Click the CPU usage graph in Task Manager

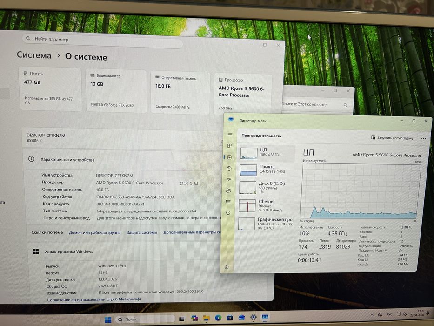pyautogui.click(x=361, y=191)
